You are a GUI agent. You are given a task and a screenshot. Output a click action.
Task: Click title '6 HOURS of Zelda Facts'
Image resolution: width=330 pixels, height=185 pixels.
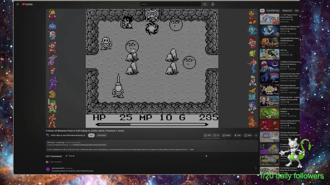pyautogui.click(x=290, y=110)
